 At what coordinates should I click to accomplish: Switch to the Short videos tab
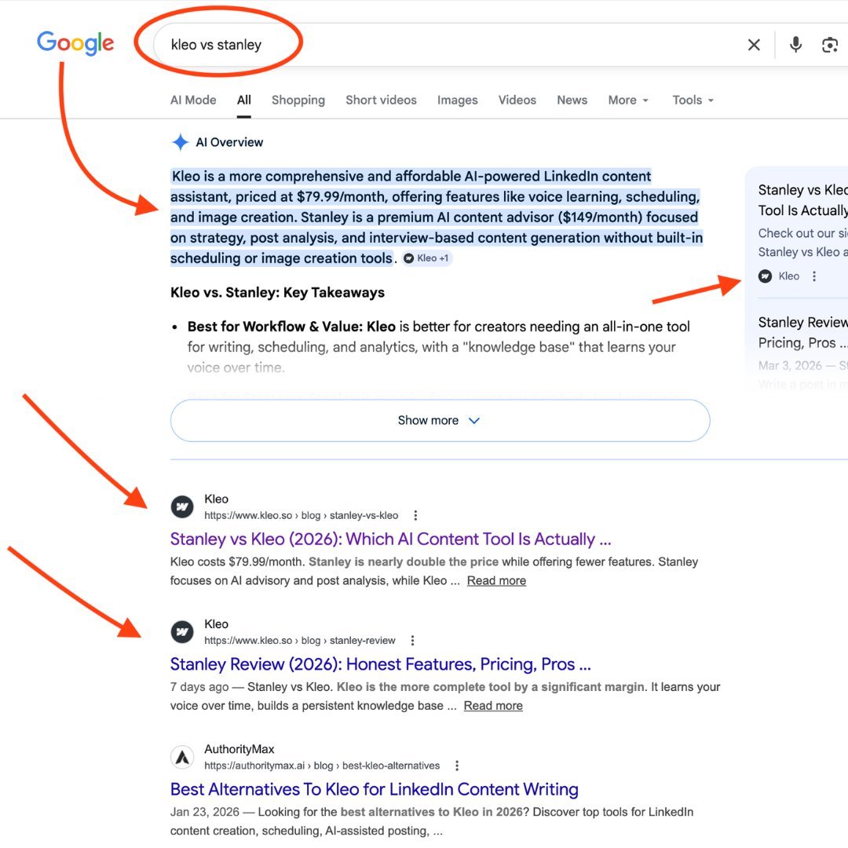coord(382,100)
